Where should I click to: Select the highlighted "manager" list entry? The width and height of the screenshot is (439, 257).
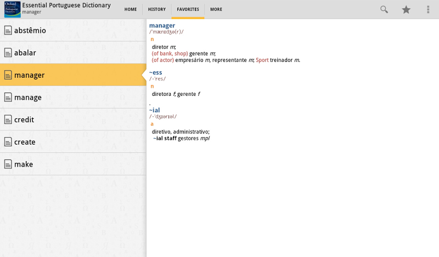(x=30, y=75)
